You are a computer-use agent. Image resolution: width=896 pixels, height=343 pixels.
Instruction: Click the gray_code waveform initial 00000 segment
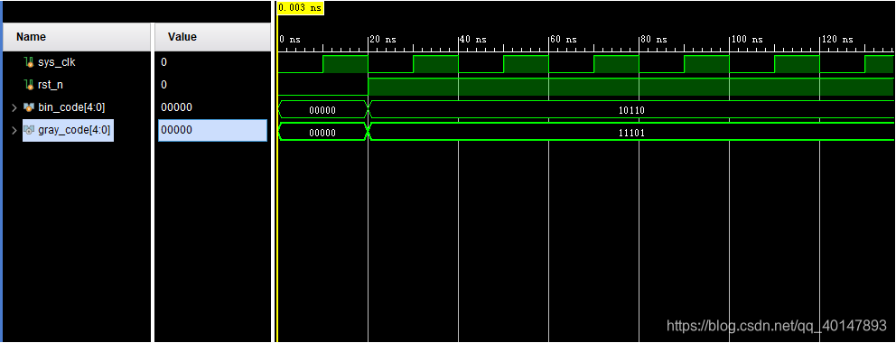point(322,133)
